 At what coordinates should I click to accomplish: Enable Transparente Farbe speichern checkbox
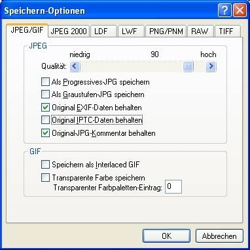(x=45, y=177)
